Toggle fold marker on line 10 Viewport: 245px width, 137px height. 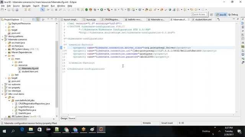(66, 51)
